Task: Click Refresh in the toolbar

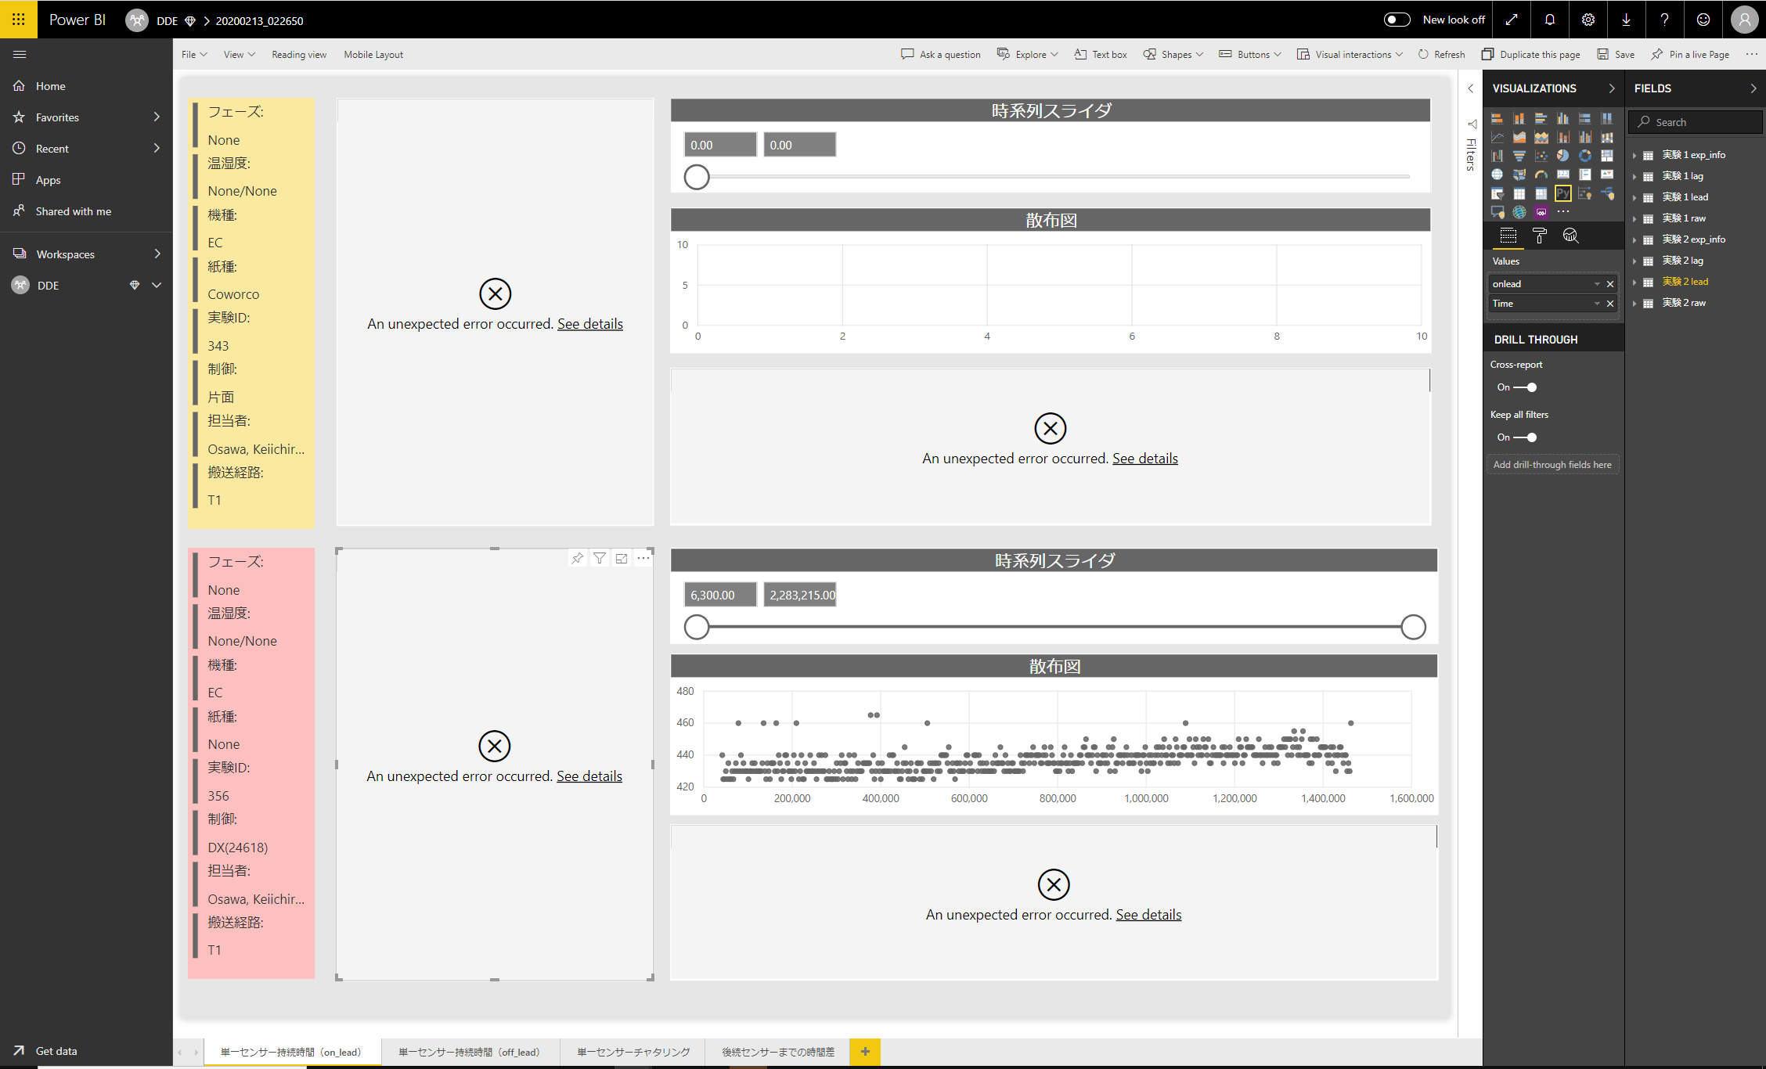Action: click(x=1442, y=55)
